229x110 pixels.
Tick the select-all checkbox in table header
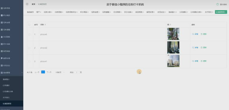pos(29,25)
